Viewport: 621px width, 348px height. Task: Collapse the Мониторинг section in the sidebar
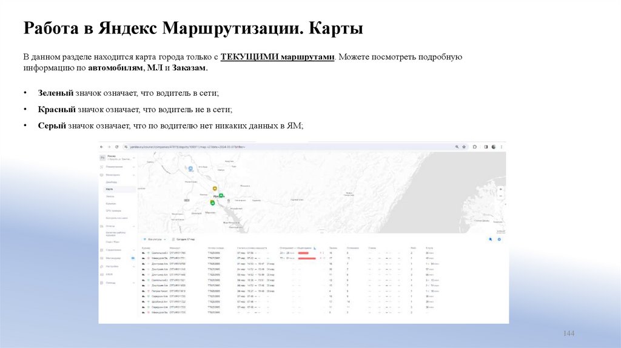(x=133, y=175)
